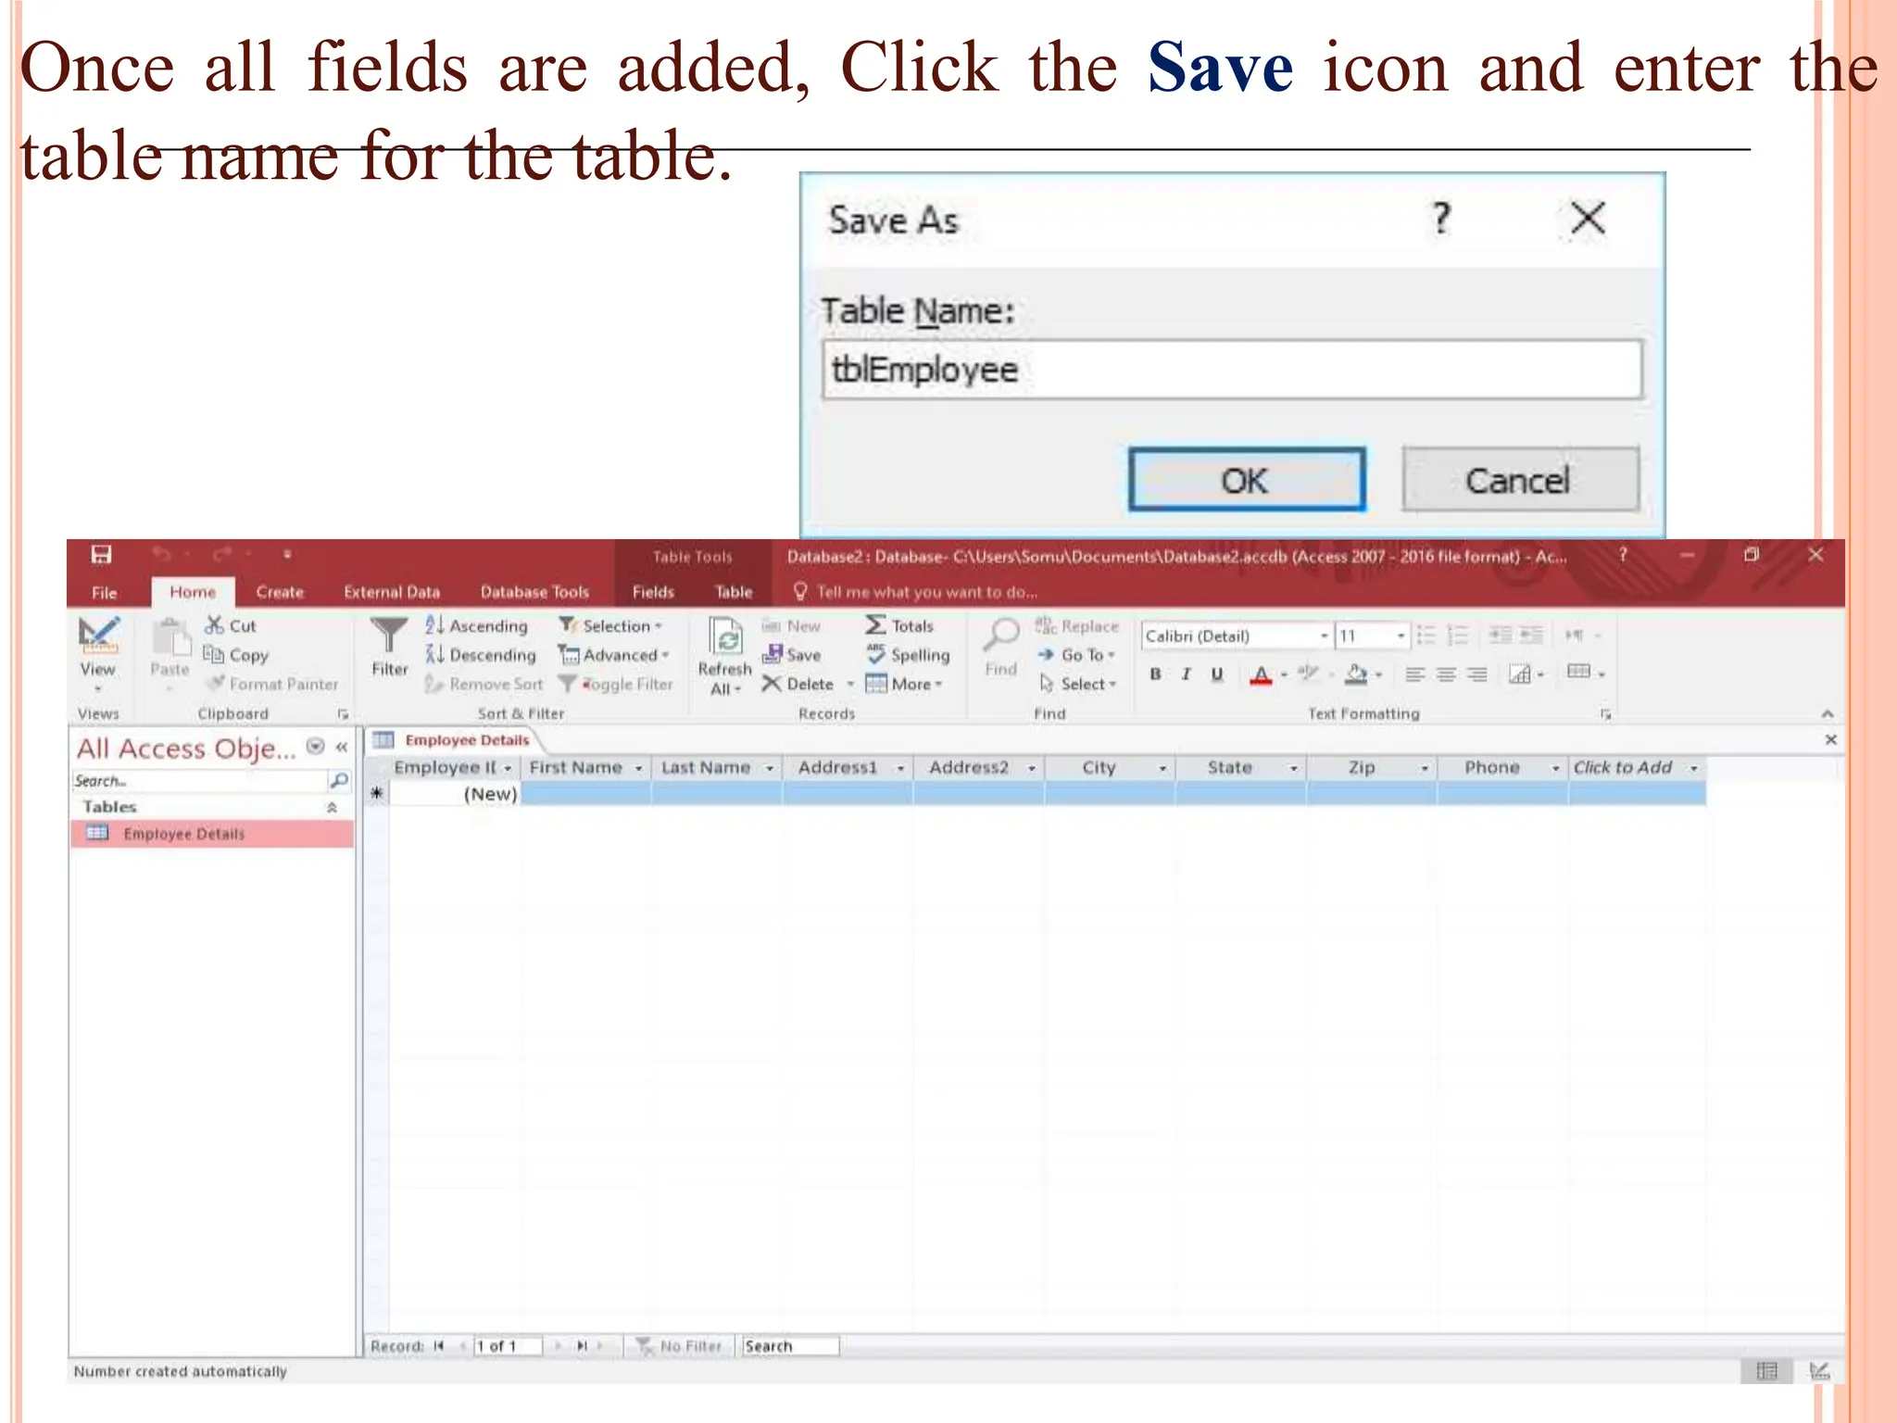This screenshot has width=1897, height=1423.
Task: Center align the text
Action: 1446,674
